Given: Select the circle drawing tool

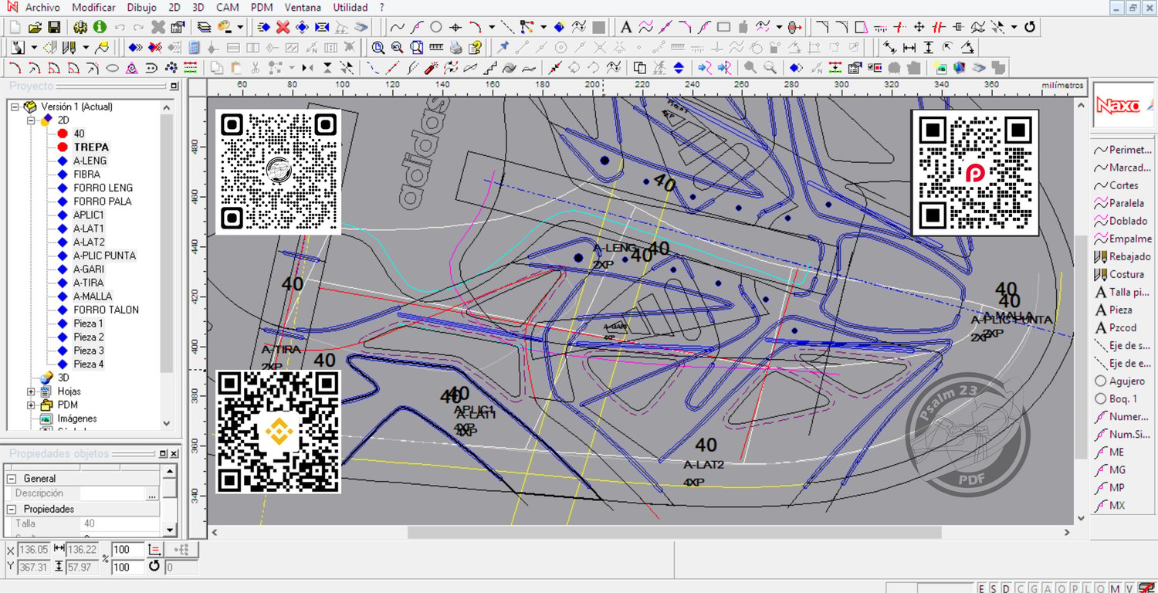Looking at the screenshot, I should click(435, 27).
